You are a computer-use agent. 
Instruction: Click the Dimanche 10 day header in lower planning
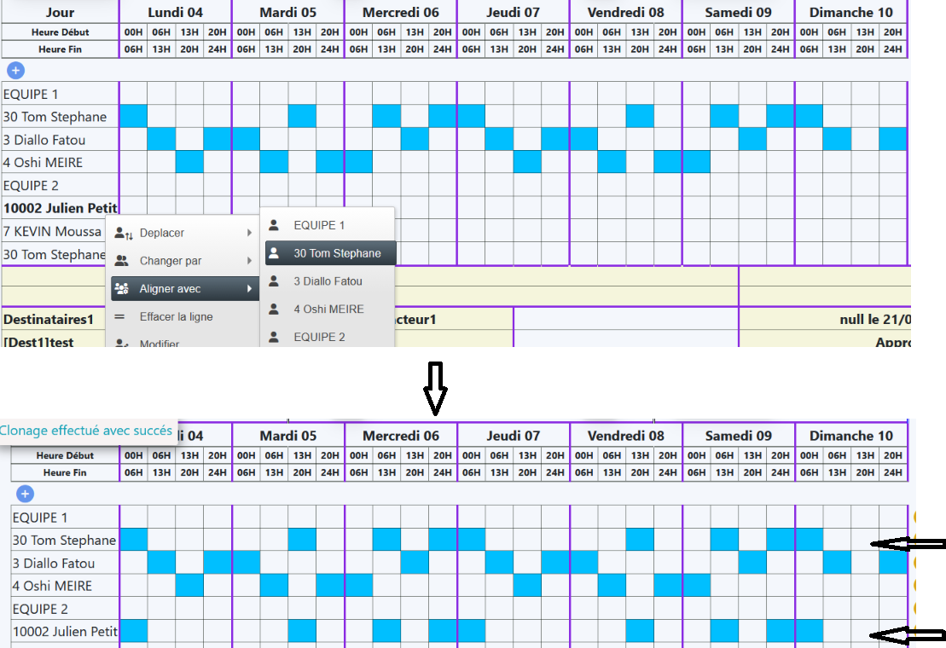point(851,436)
